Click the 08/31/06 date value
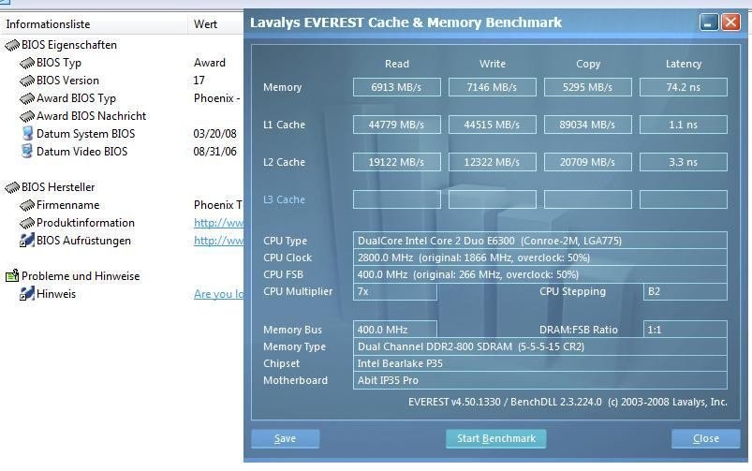Image resolution: width=752 pixels, height=471 pixels. pyautogui.click(x=214, y=152)
